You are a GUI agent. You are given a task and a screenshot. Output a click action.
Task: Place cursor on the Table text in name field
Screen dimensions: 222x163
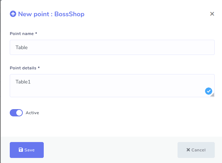[x=21, y=47]
